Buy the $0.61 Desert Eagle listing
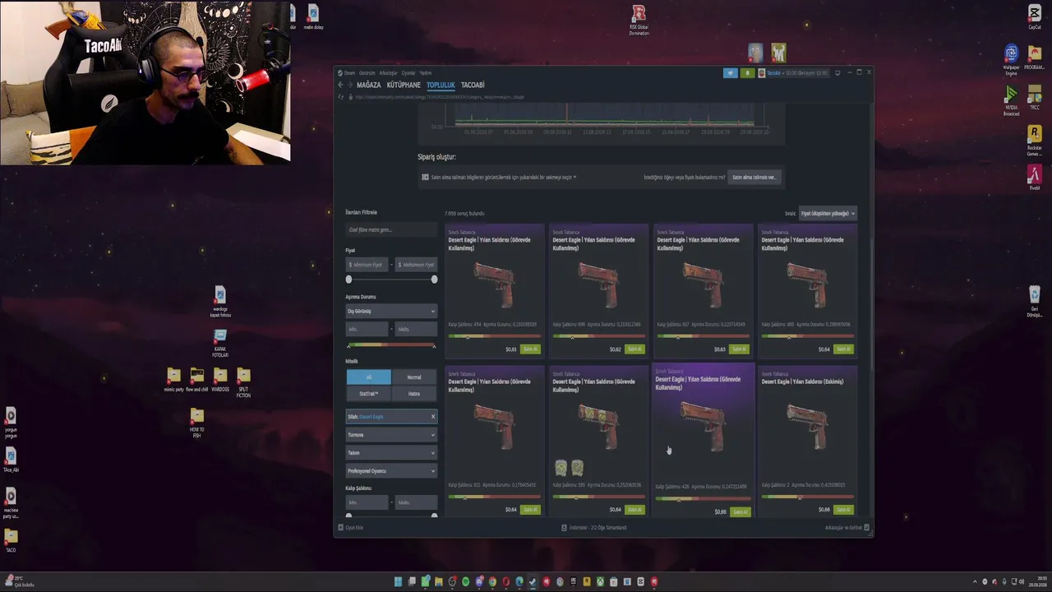Image resolution: width=1052 pixels, height=592 pixels. (x=530, y=349)
